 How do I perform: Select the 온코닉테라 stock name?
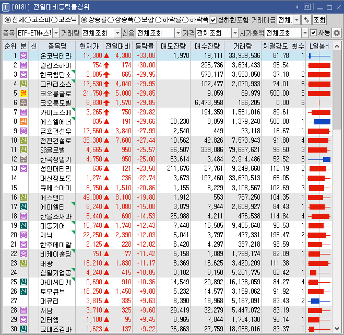click(56, 56)
